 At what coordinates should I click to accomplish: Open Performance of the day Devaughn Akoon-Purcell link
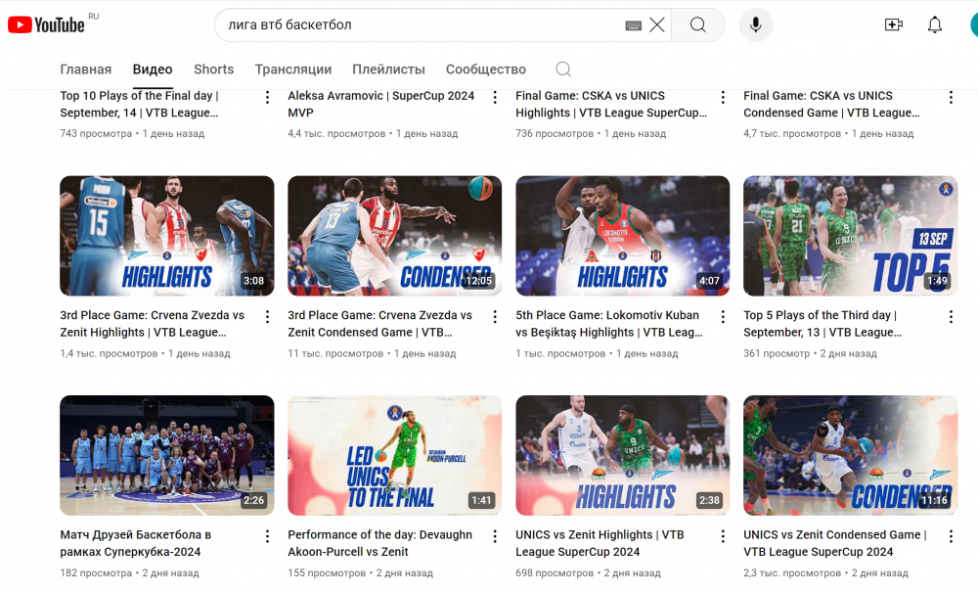tap(379, 543)
